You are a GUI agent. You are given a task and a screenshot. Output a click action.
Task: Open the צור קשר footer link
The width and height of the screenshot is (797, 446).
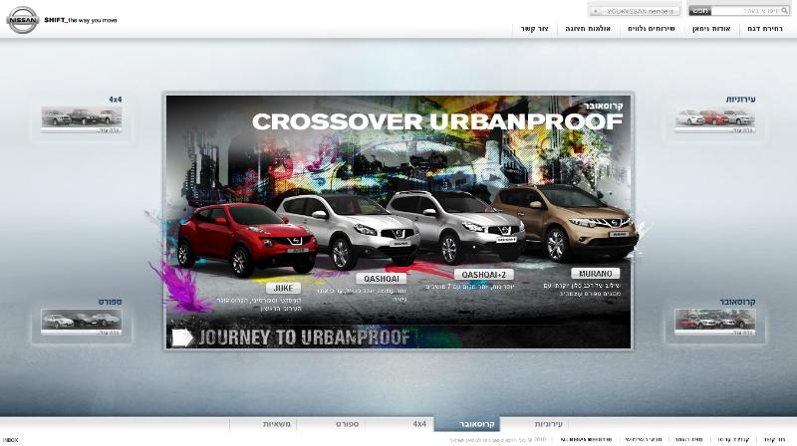774,439
